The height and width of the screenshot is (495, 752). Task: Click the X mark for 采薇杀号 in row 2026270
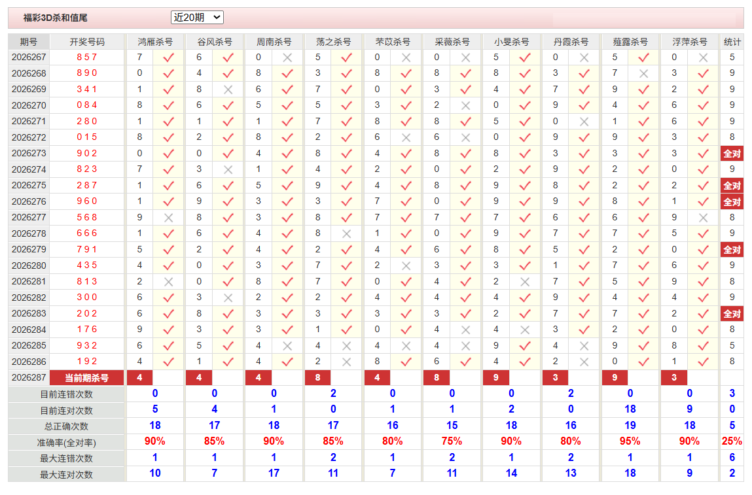click(465, 105)
